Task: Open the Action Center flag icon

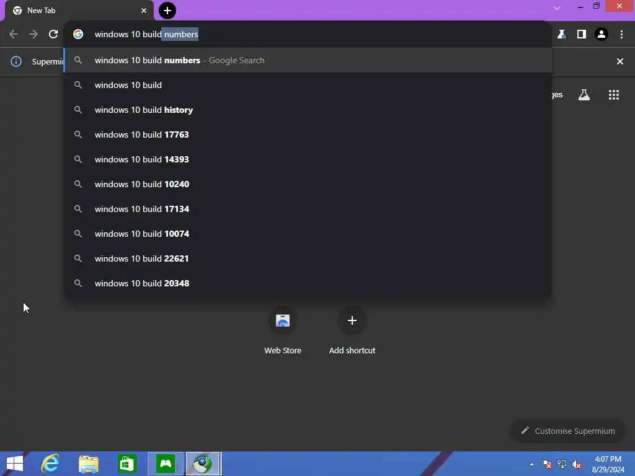Action: tap(547, 464)
